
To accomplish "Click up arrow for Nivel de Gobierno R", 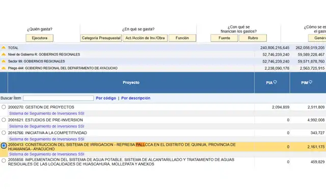I will 4,54.
